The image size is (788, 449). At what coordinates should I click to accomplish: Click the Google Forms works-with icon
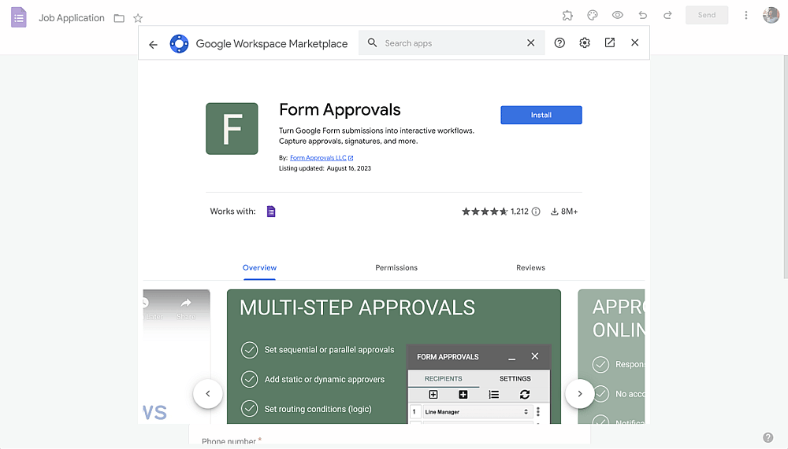click(x=271, y=212)
